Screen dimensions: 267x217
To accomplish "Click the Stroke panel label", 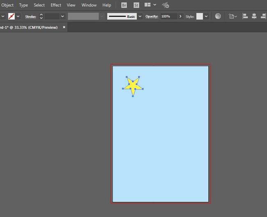I will tap(31, 16).
